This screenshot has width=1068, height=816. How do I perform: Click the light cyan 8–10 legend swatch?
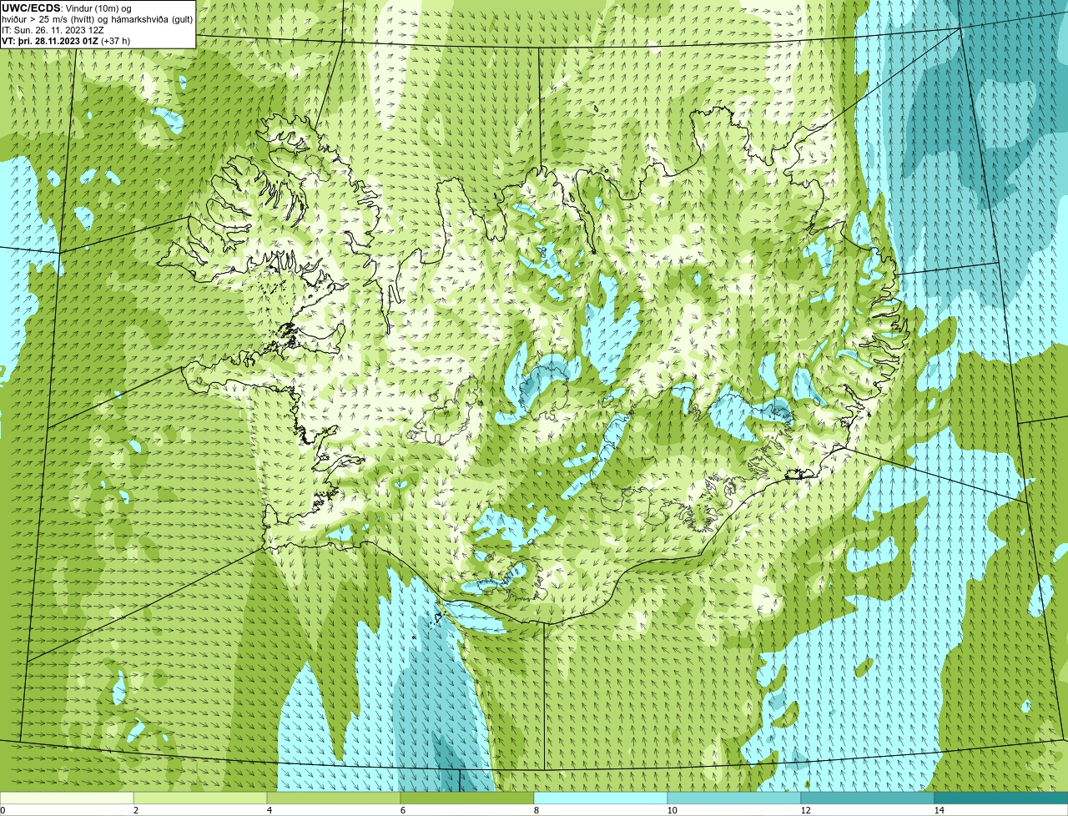tap(601, 798)
